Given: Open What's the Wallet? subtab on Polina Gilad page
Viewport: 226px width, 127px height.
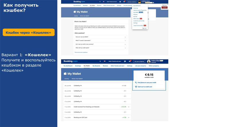Looking at the screenshot, I should point(77,79).
